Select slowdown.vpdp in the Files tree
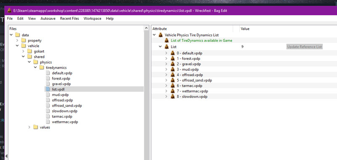The image size is (337, 160). point(64,111)
